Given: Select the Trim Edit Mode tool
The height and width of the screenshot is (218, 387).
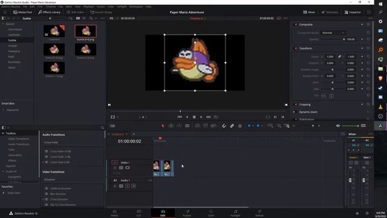Looking at the screenshot, I should 171,126.
